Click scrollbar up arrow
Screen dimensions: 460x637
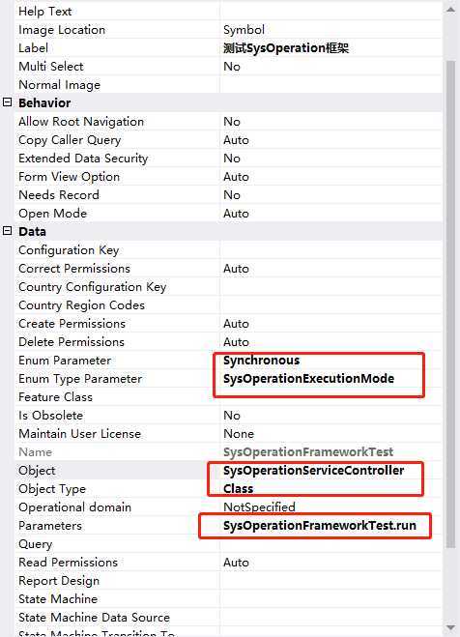tap(450, 9)
